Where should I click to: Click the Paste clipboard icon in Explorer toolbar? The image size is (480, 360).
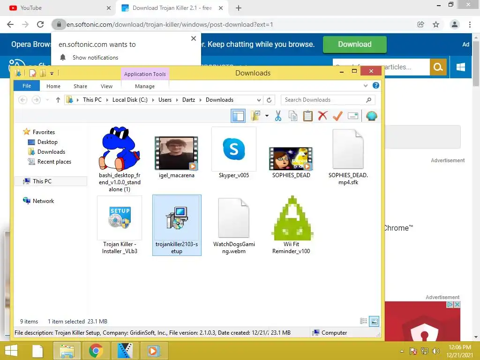(x=307, y=116)
